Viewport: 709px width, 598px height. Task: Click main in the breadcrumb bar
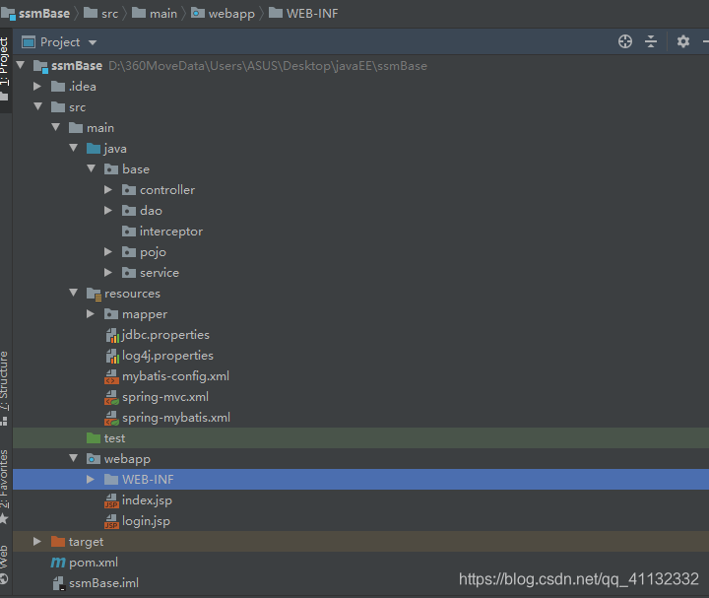[x=163, y=14]
